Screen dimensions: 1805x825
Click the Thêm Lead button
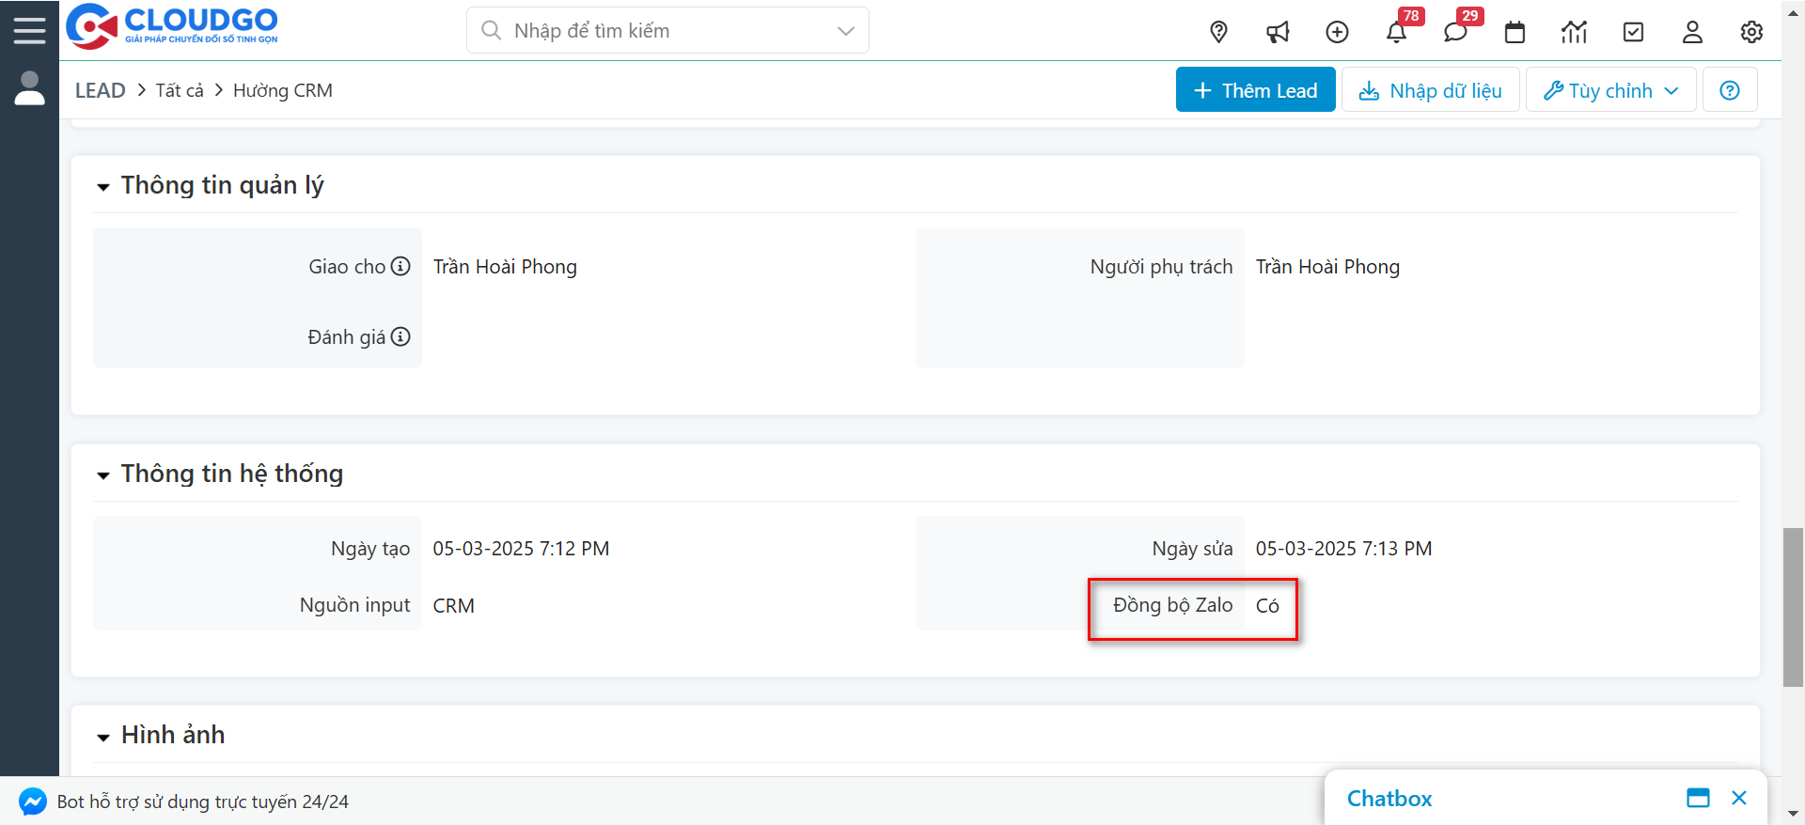[x=1255, y=90]
